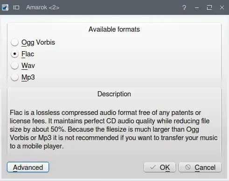This screenshot has height=181, width=229.
Task: Click the Available formats heading
Action: point(114,29)
